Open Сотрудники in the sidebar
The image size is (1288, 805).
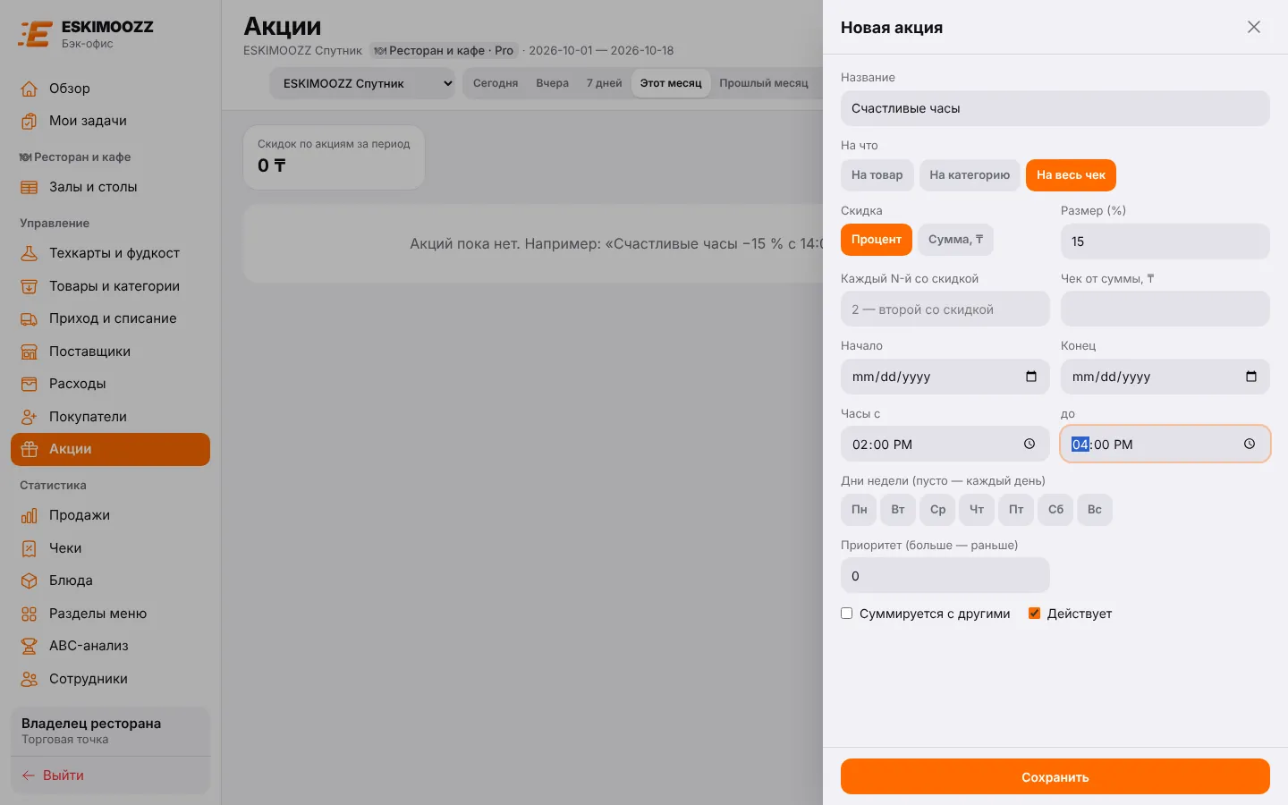pos(110,679)
